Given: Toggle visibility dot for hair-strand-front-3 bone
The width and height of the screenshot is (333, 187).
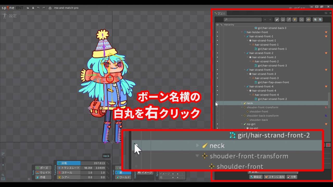Looking at the screenshot, I should coord(217,70).
